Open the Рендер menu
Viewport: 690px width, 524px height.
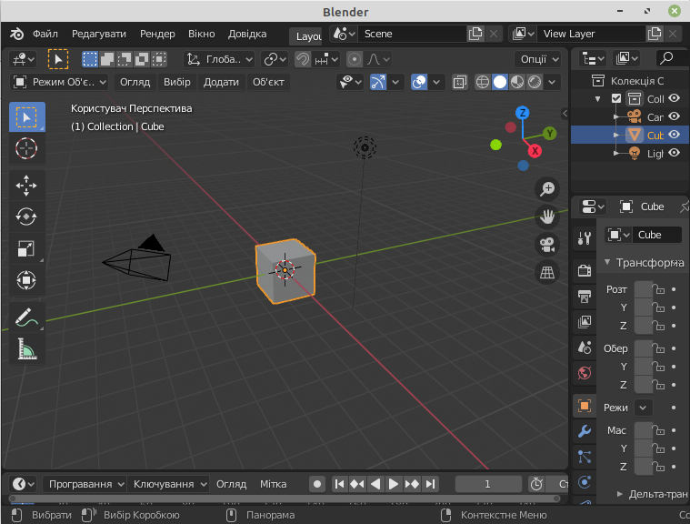pyautogui.click(x=157, y=34)
